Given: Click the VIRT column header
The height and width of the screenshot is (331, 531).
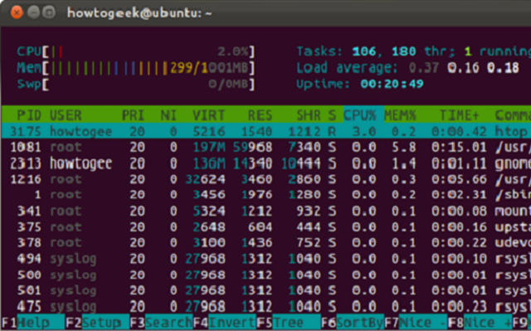Looking at the screenshot, I should (x=208, y=115).
